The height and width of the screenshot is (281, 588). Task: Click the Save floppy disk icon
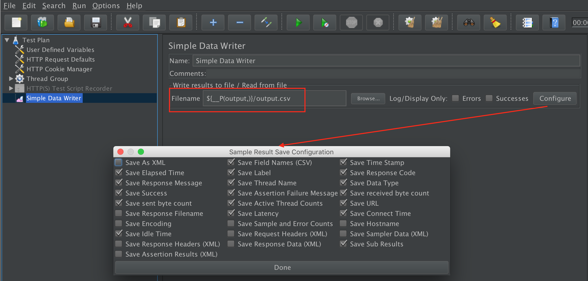[95, 23]
